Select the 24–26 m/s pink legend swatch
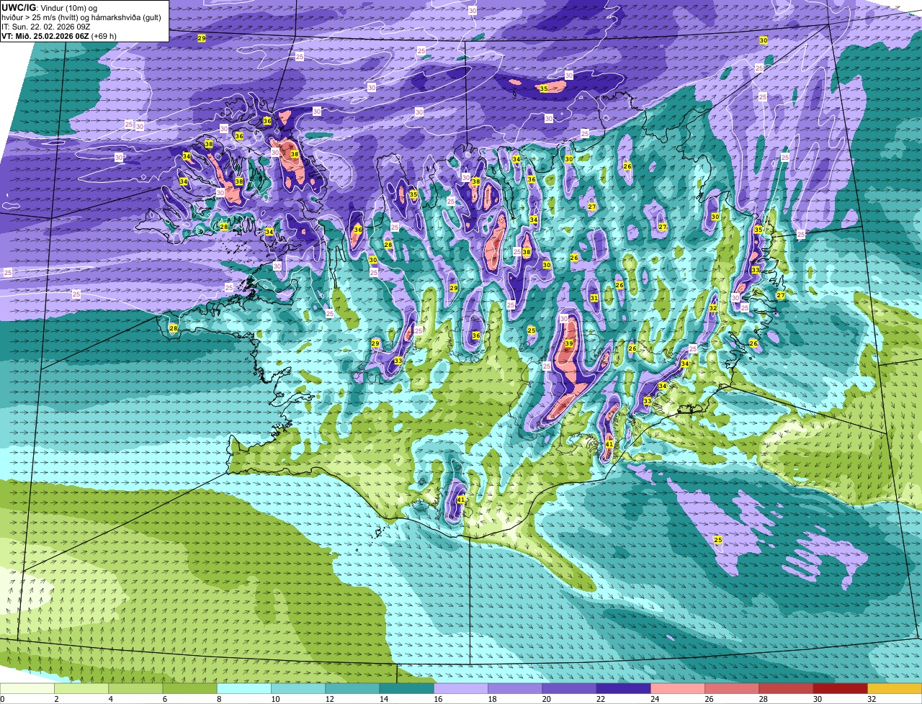This screenshot has height=704, width=922. click(x=678, y=688)
